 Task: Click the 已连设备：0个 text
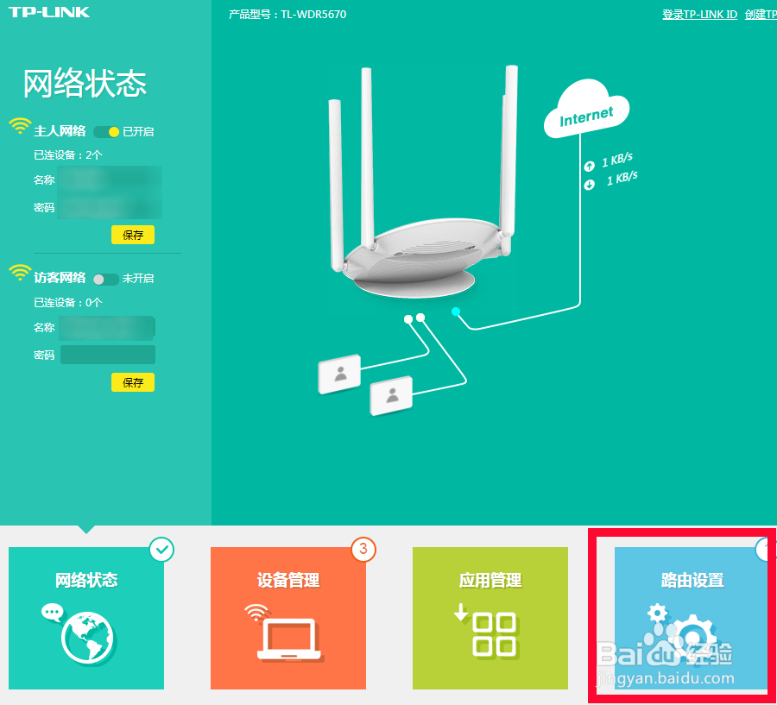click(68, 303)
